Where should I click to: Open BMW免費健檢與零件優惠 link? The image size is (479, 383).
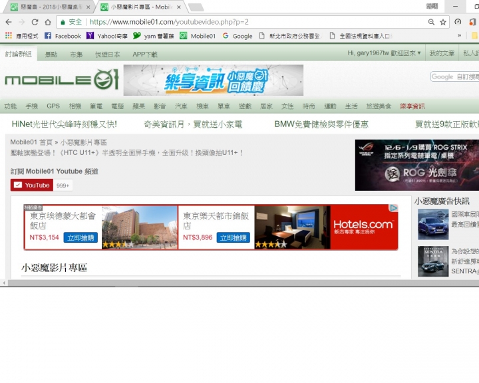coord(321,124)
